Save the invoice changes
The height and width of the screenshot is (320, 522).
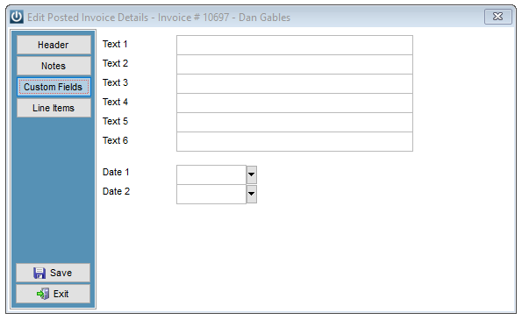click(53, 273)
